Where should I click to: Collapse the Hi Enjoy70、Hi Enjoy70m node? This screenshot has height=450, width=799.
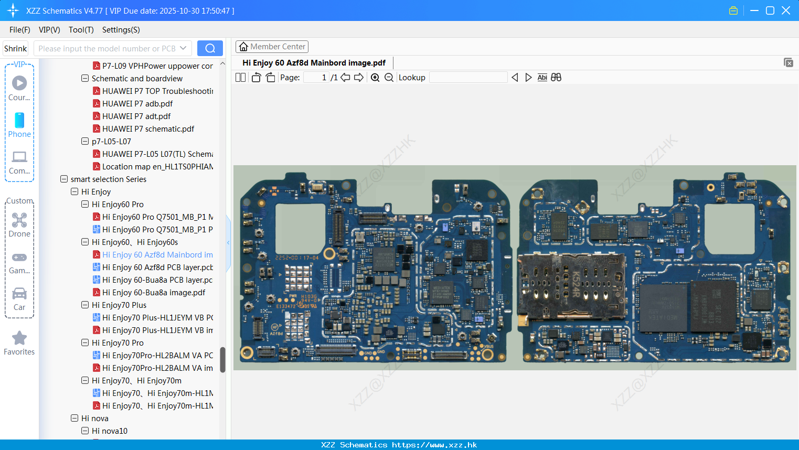coord(85,380)
